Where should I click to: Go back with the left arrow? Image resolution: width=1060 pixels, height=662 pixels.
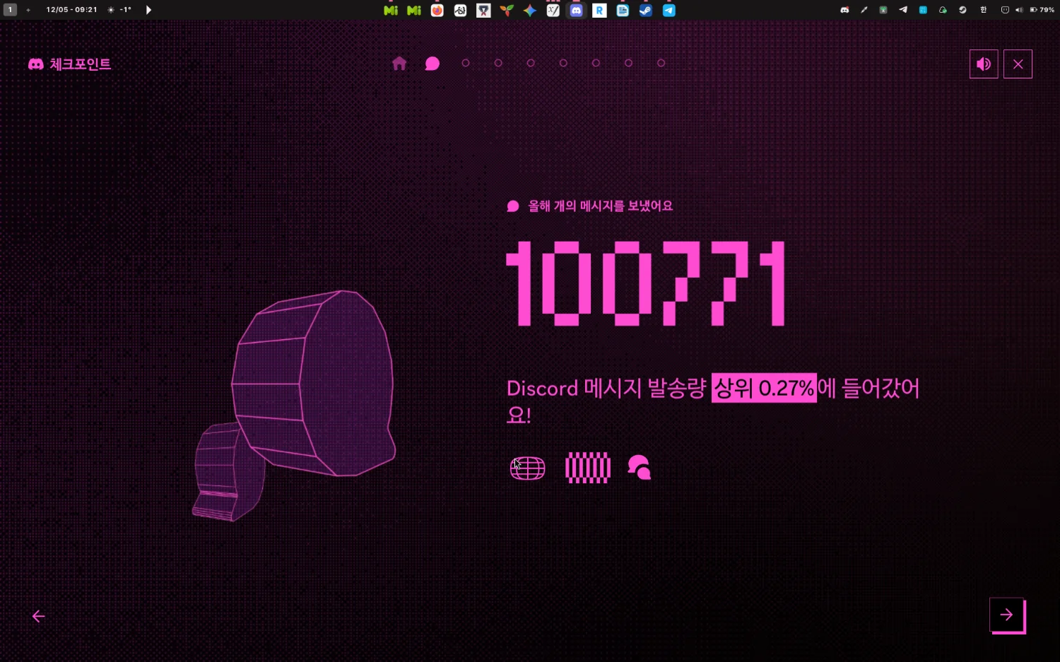pos(39,617)
